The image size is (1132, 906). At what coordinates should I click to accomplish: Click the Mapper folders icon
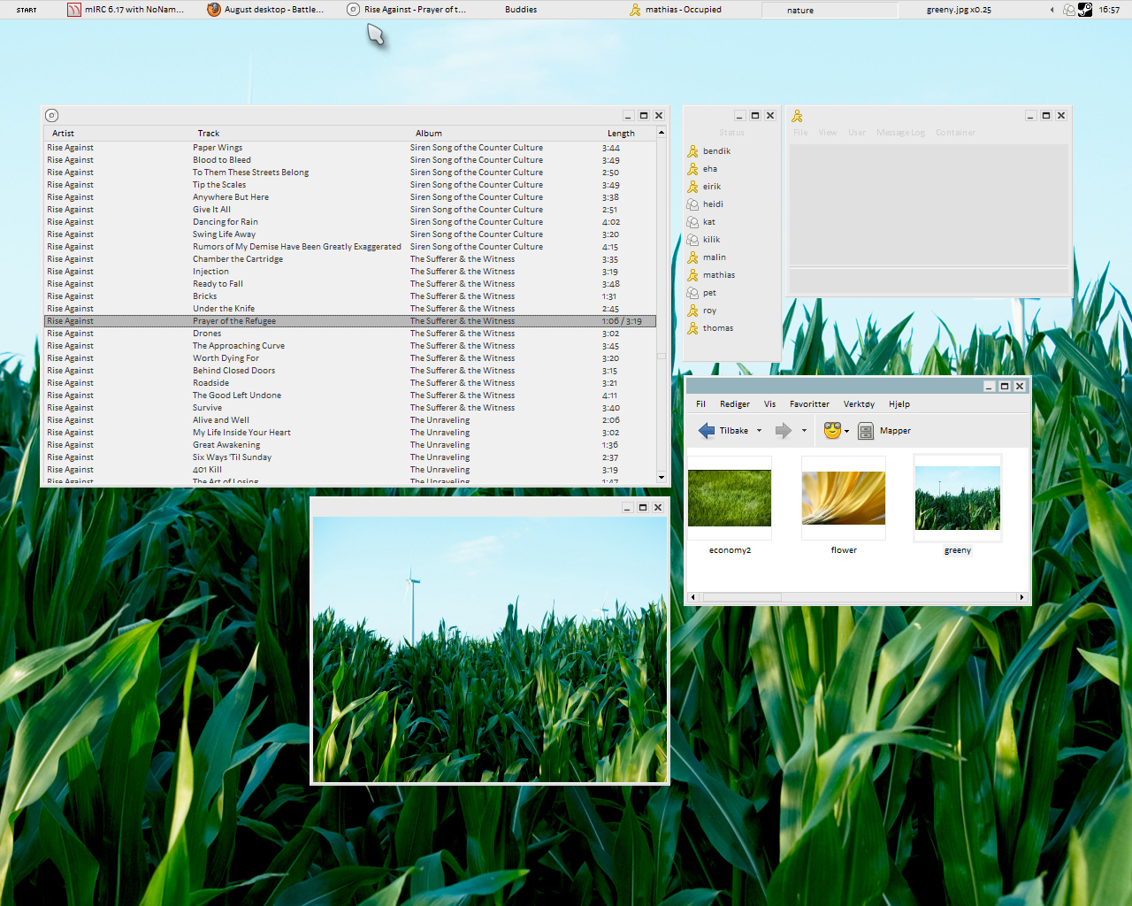coord(866,431)
